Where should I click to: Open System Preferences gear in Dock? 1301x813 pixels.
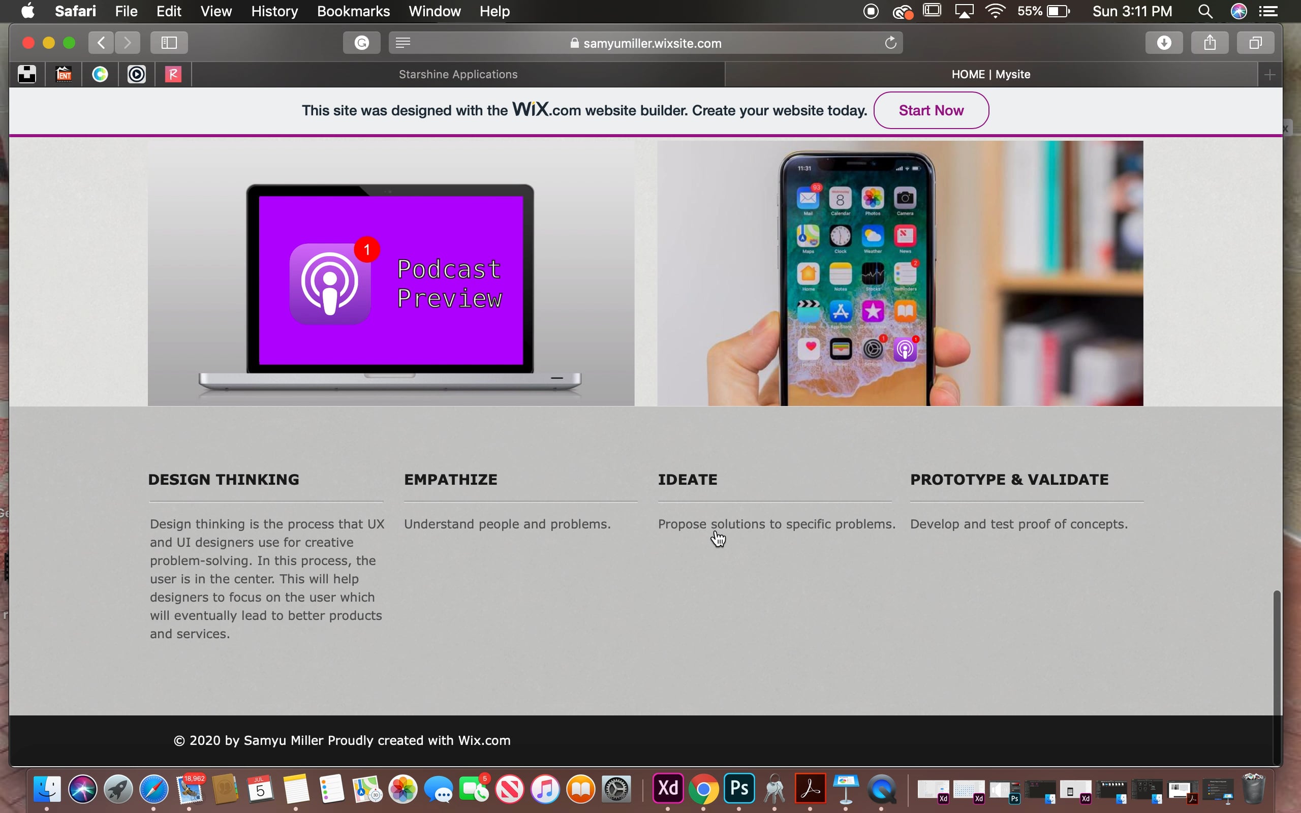(616, 789)
